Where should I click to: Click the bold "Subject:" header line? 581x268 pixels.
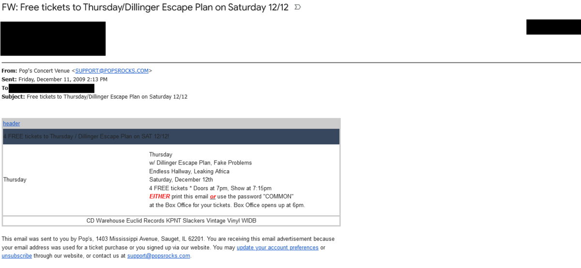click(x=94, y=97)
